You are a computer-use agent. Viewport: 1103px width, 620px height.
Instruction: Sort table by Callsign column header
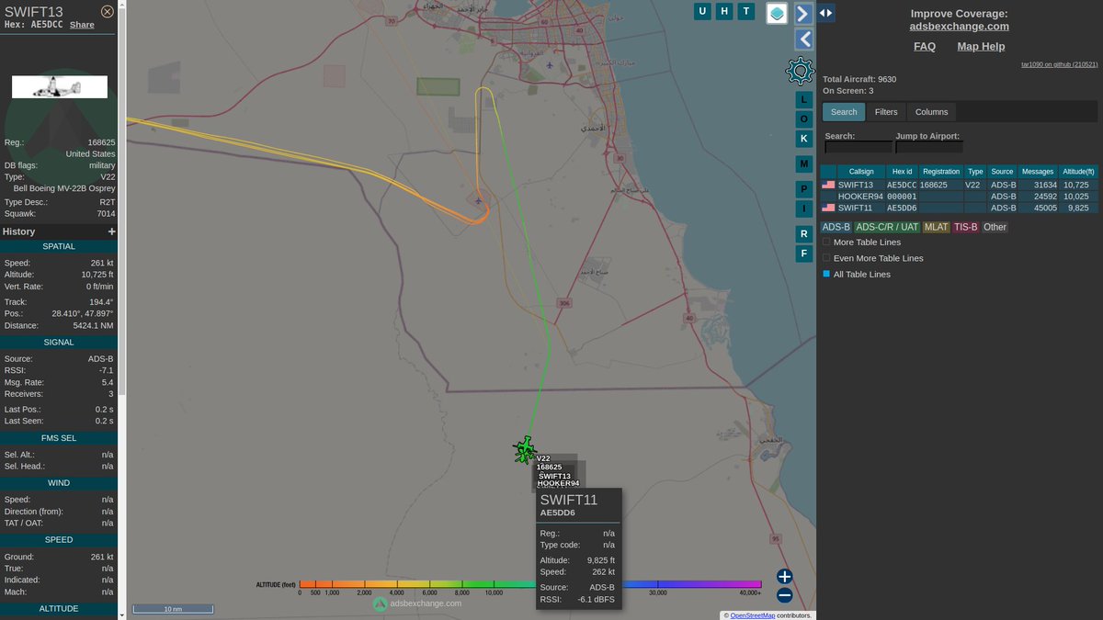(x=861, y=172)
